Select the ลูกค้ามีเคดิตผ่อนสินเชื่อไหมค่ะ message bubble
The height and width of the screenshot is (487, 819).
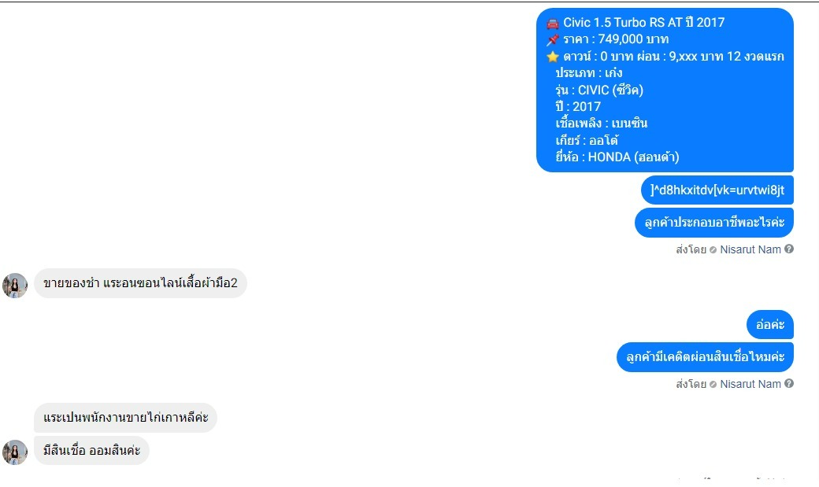[x=705, y=357]
